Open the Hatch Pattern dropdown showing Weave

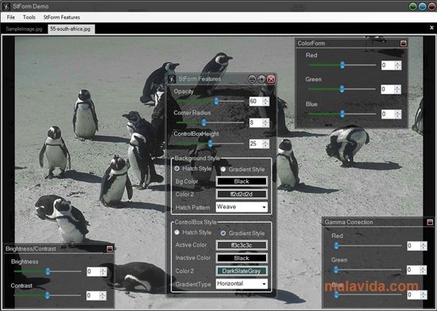coord(242,207)
